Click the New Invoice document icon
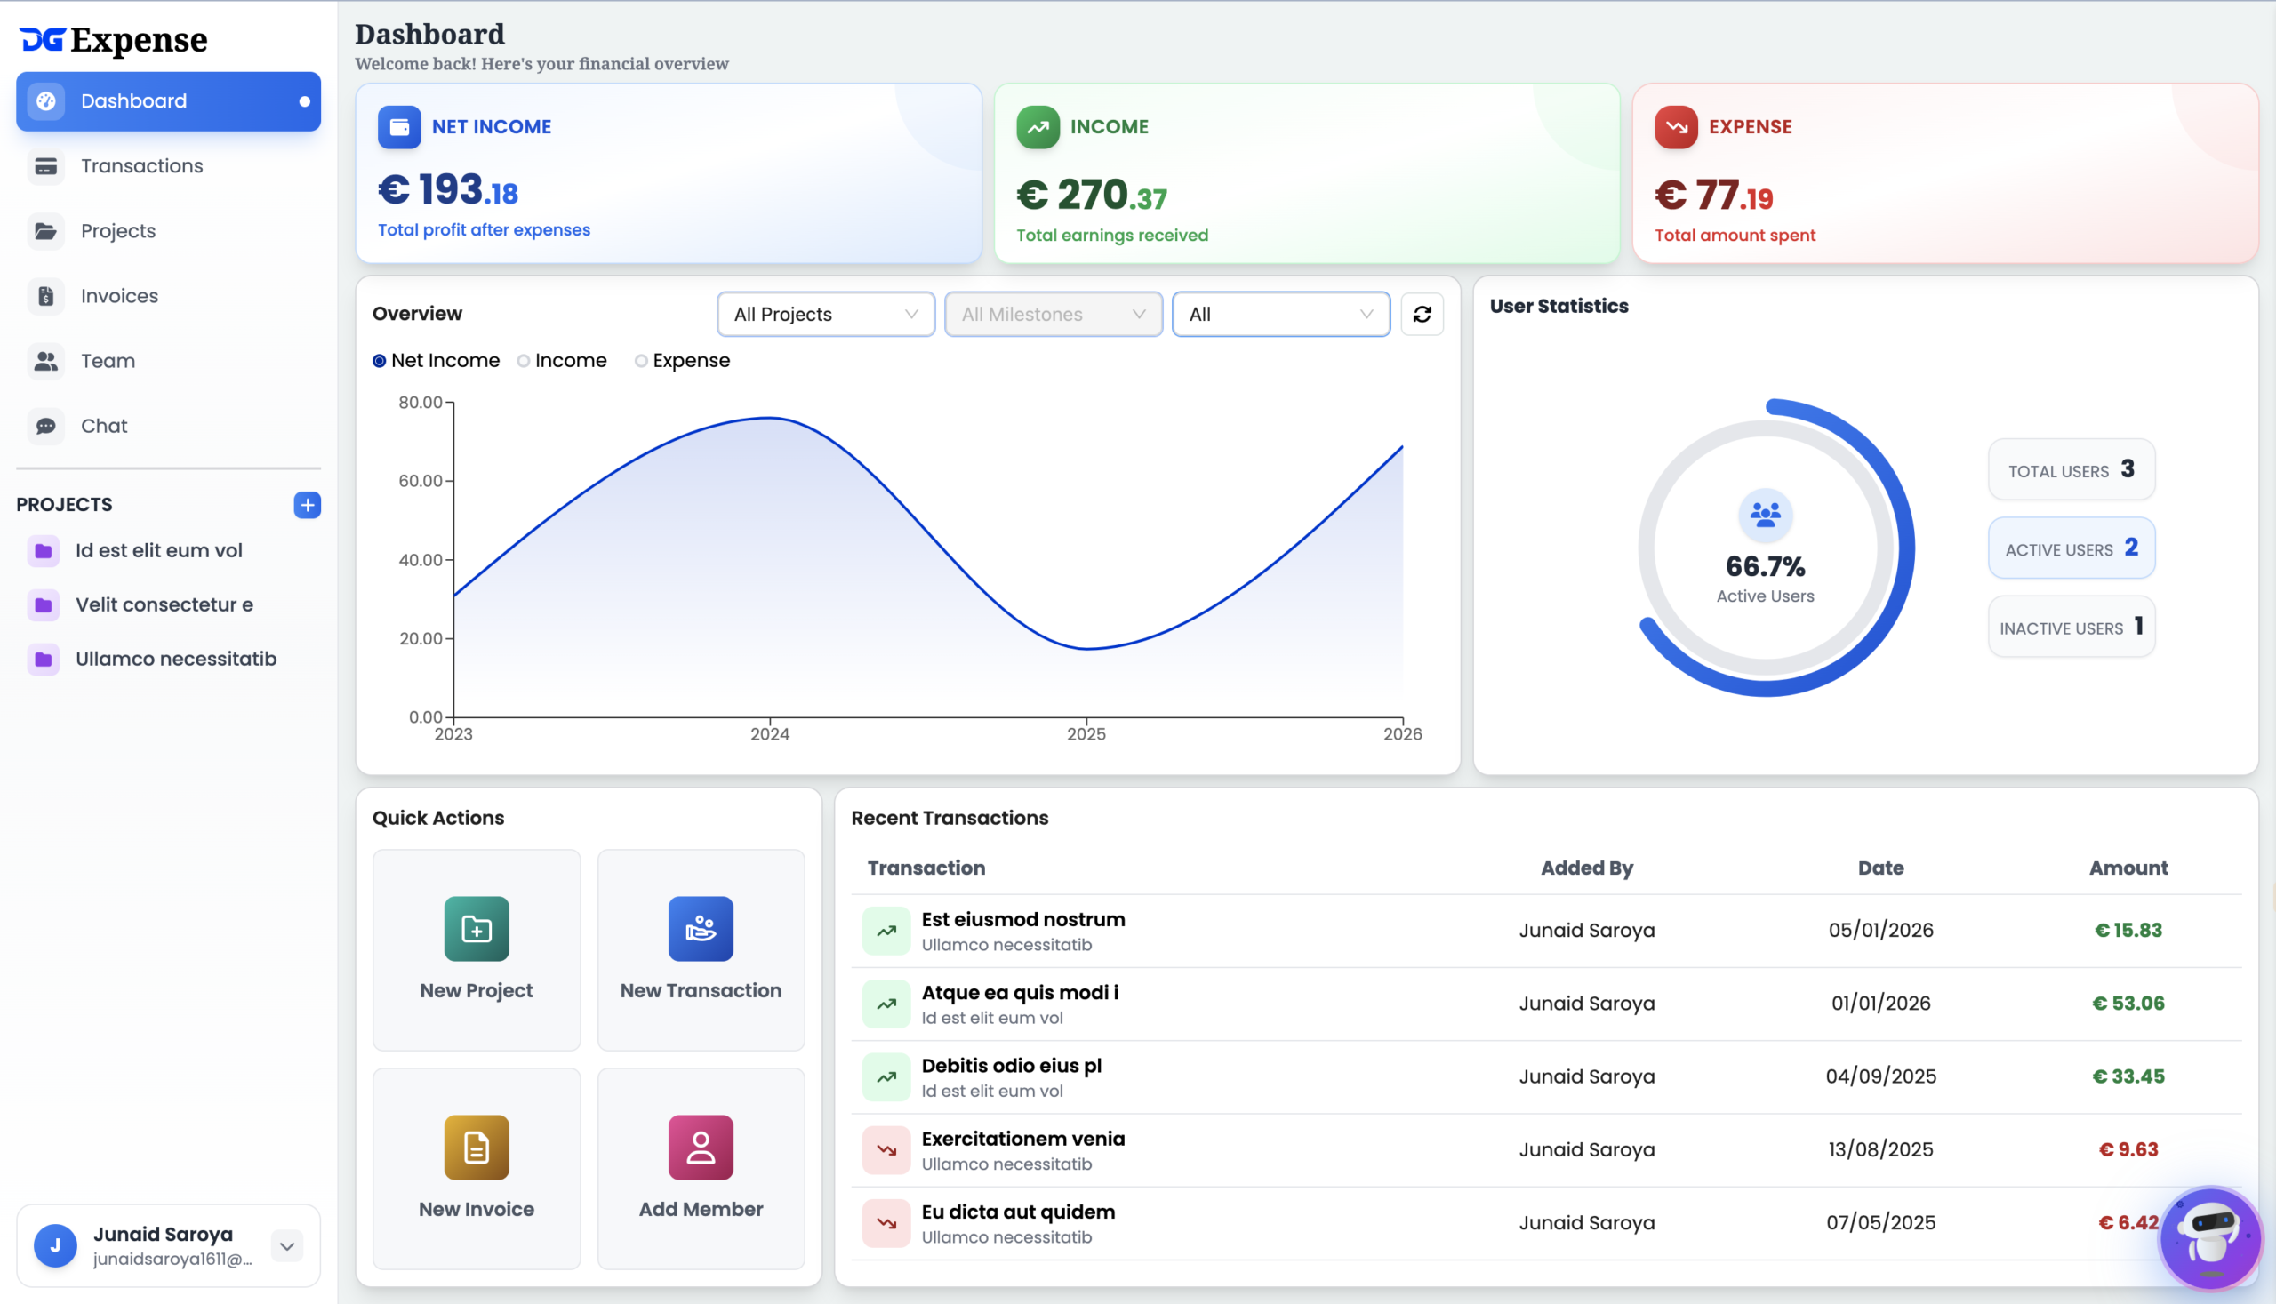2276x1304 pixels. (477, 1148)
